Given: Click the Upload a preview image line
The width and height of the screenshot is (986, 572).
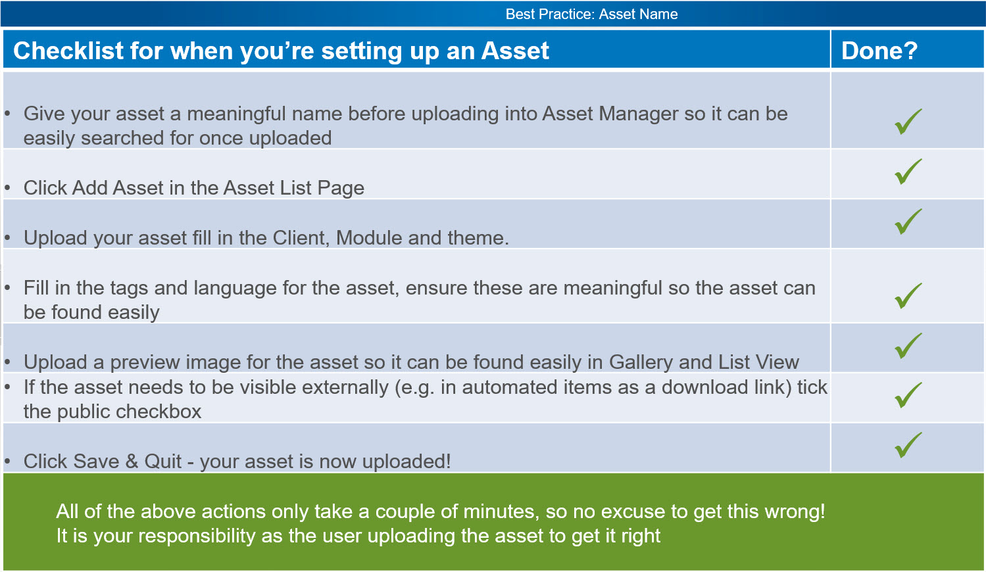Looking at the screenshot, I should [411, 362].
